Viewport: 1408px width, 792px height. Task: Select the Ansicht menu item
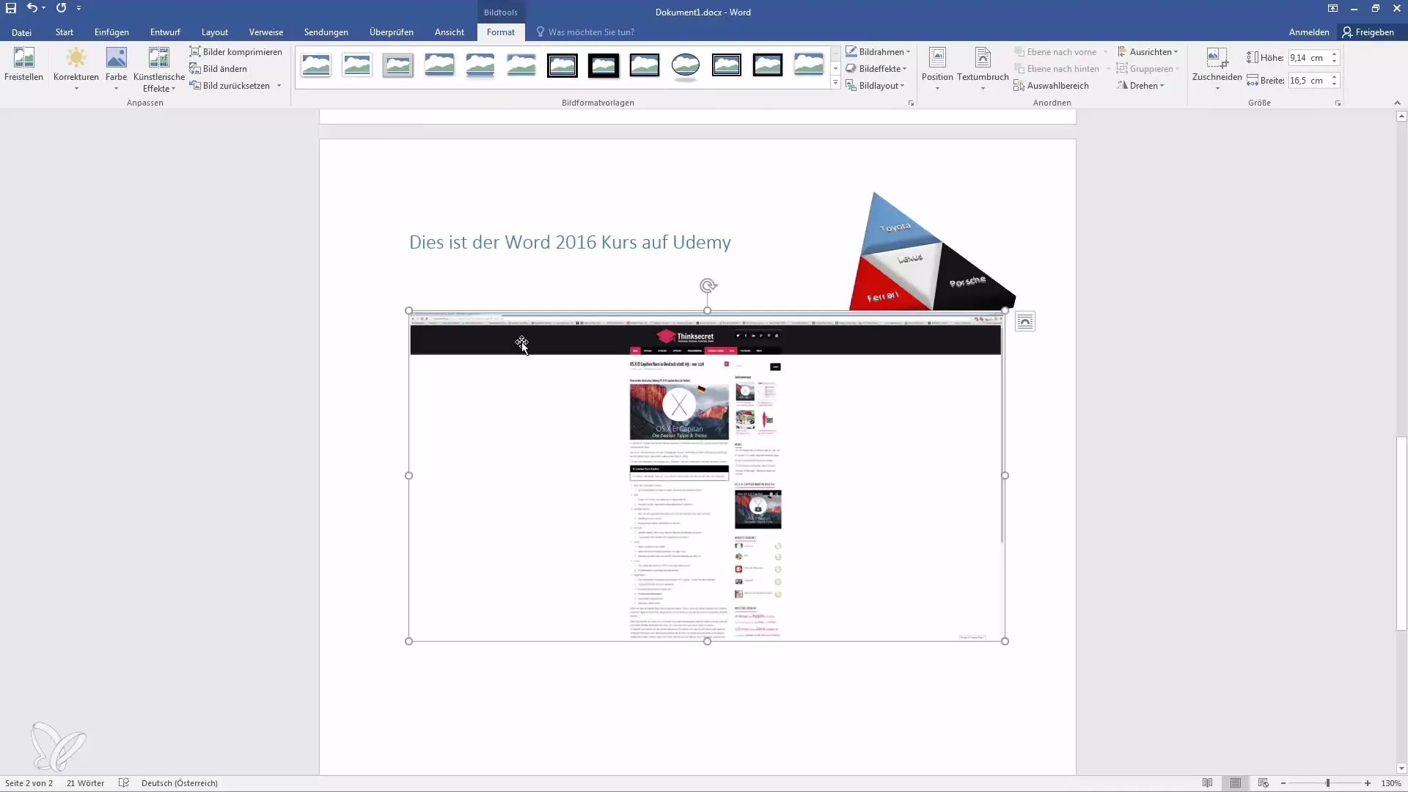pyautogui.click(x=449, y=32)
